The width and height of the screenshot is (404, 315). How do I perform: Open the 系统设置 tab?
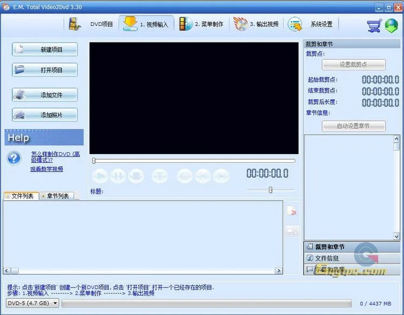click(x=311, y=24)
